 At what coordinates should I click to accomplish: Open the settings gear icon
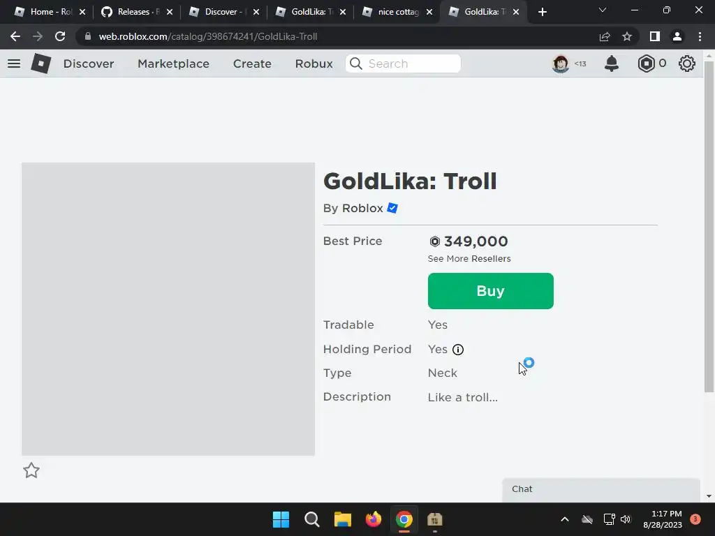pyautogui.click(x=687, y=64)
